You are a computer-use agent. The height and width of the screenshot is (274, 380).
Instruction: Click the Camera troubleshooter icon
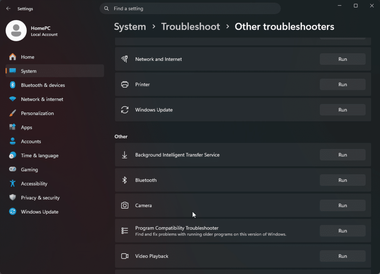(x=125, y=205)
